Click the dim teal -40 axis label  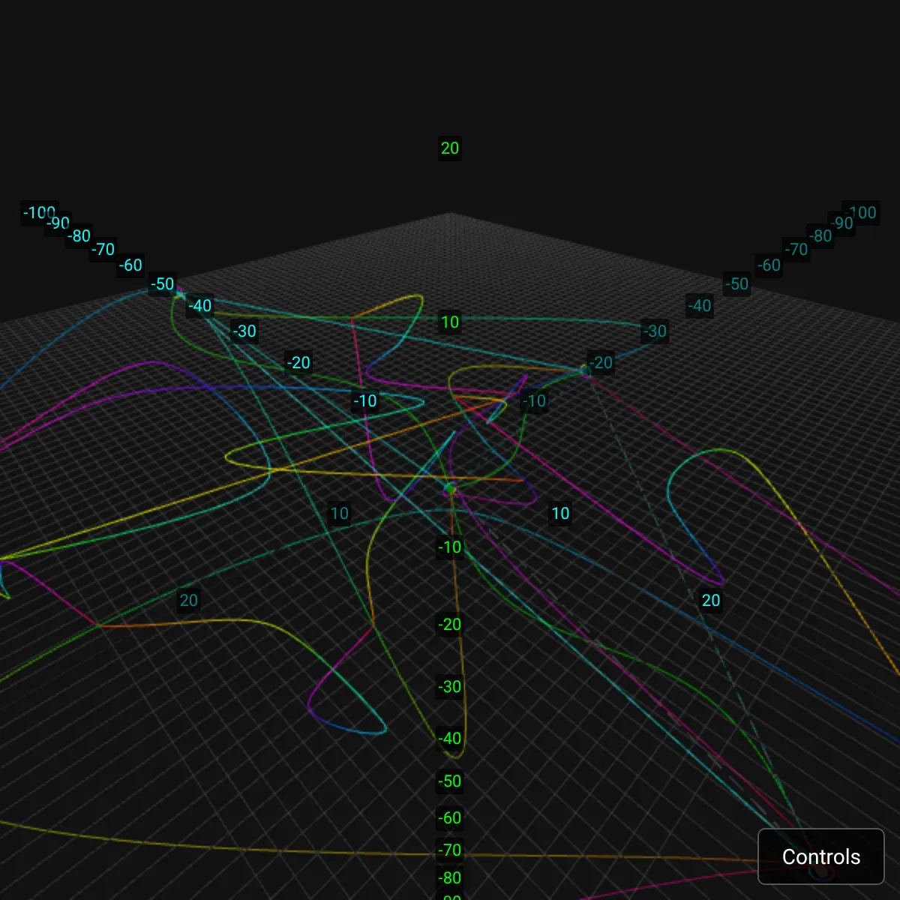click(700, 306)
